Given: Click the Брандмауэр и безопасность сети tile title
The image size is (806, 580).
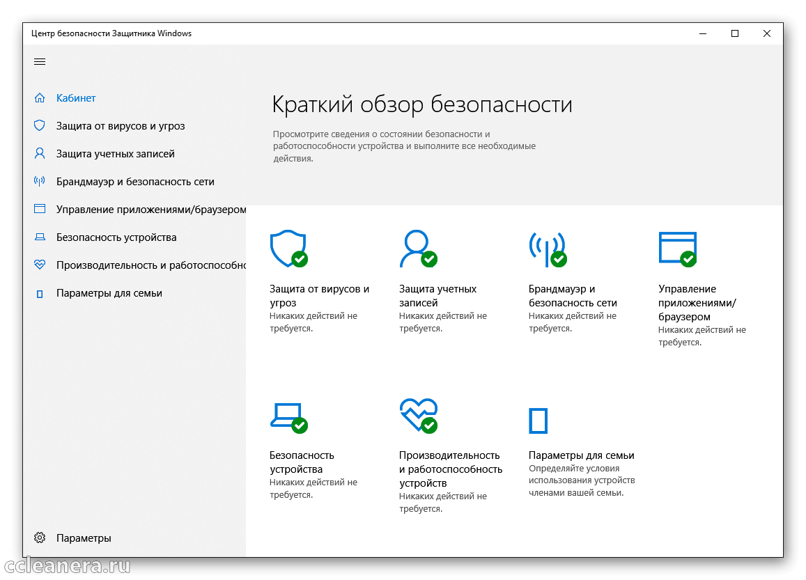Looking at the screenshot, I should [x=573, y=296].
